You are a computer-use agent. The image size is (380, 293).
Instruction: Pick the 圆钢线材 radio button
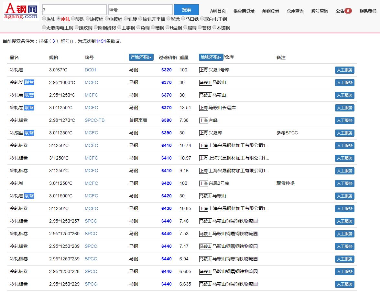(x=96, y=27)
